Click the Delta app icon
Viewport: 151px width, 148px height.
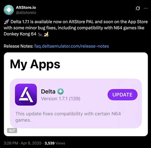(26, 95)
